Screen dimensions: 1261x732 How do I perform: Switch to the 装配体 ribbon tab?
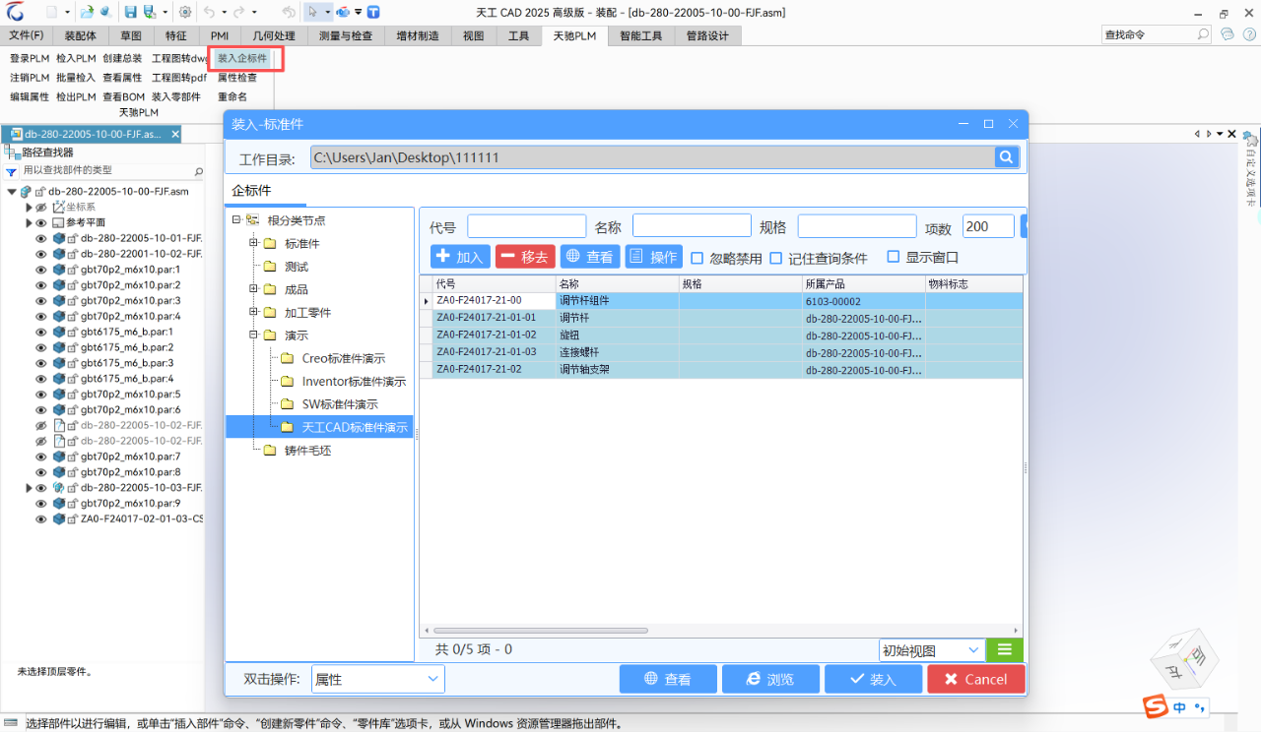[80, 35]
